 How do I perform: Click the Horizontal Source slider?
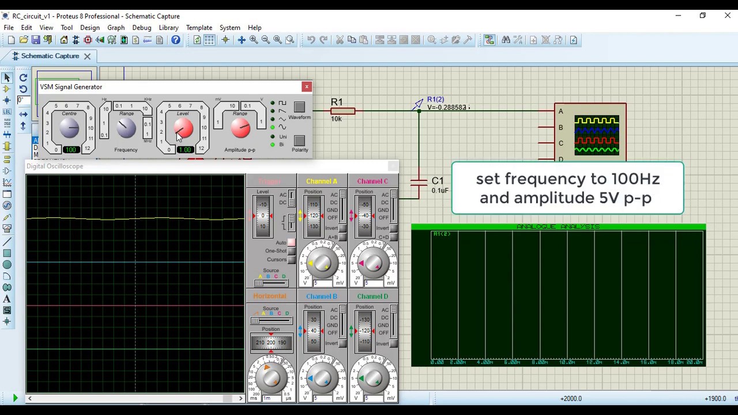pos(270,320)
